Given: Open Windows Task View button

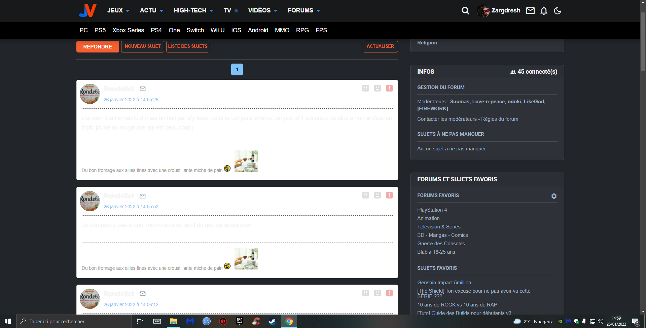Looking at the screenshot, I should coord(140,321).
